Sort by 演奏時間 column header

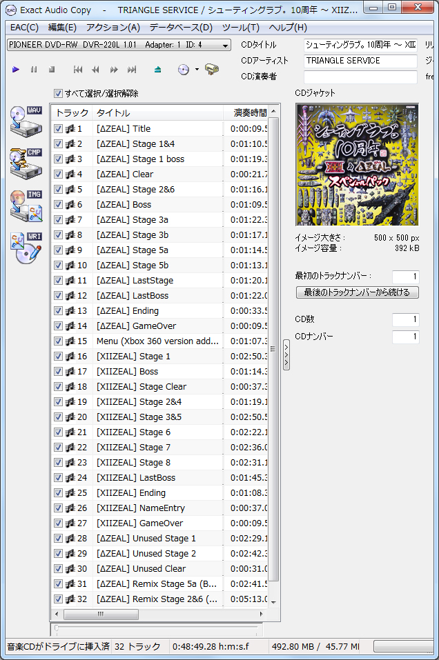point(246,113)
